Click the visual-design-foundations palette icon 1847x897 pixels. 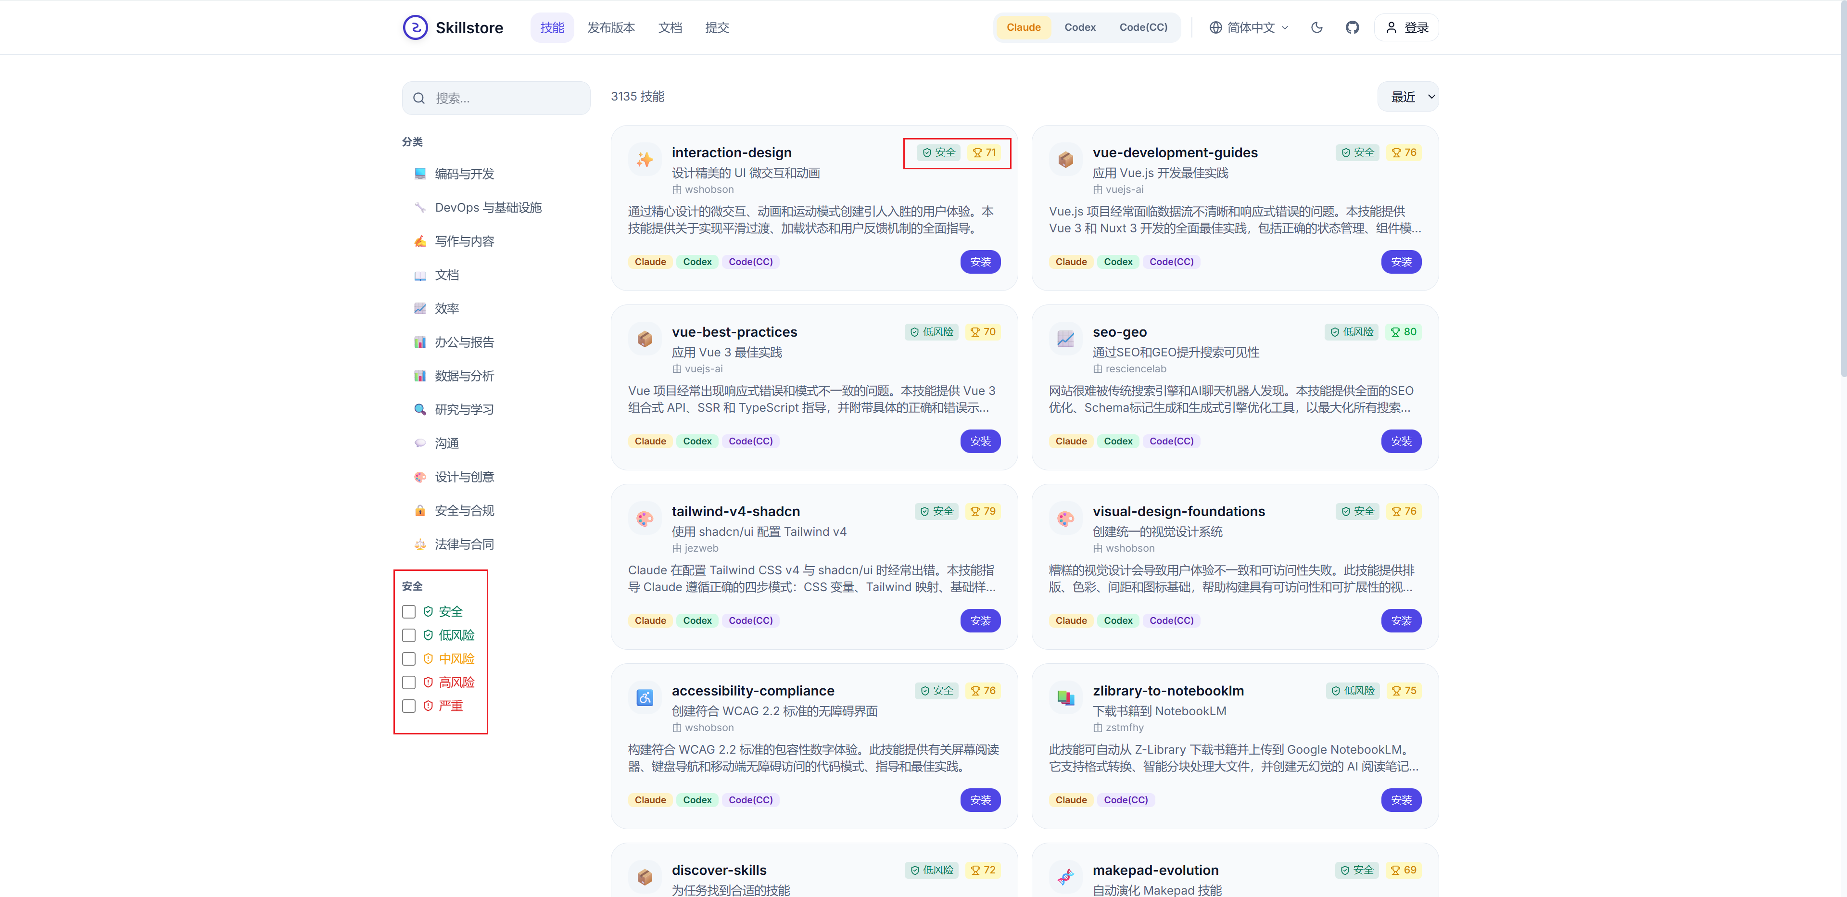coord(1065,518)
